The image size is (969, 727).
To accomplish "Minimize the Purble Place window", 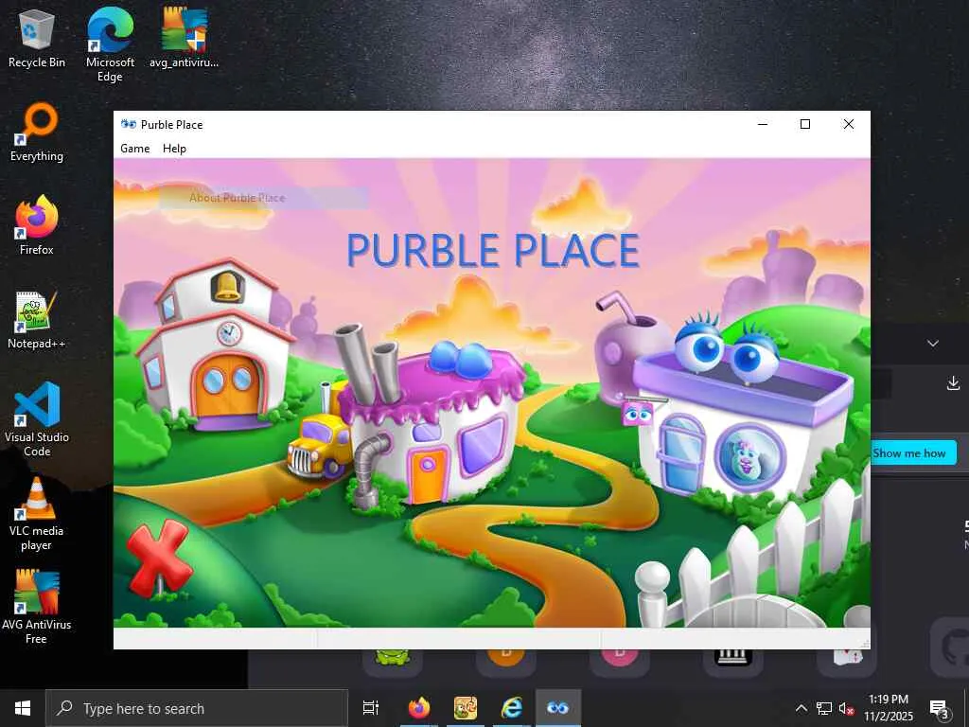I will pos(763,124).
